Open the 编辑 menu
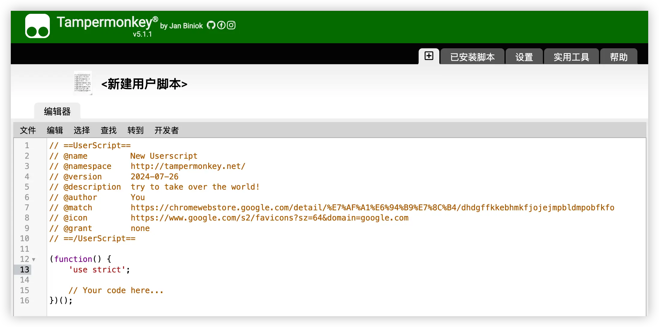The height and width of the screenshot is (327, 659). pos(55,130)
